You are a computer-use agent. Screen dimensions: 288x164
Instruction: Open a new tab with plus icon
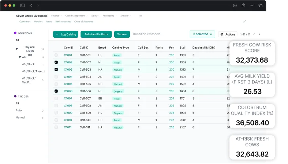click(x=252, y=5)
